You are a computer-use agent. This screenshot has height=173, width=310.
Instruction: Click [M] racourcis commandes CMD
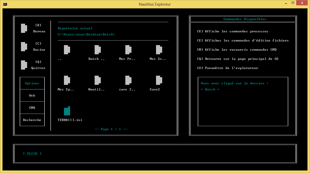pos(237,50)
